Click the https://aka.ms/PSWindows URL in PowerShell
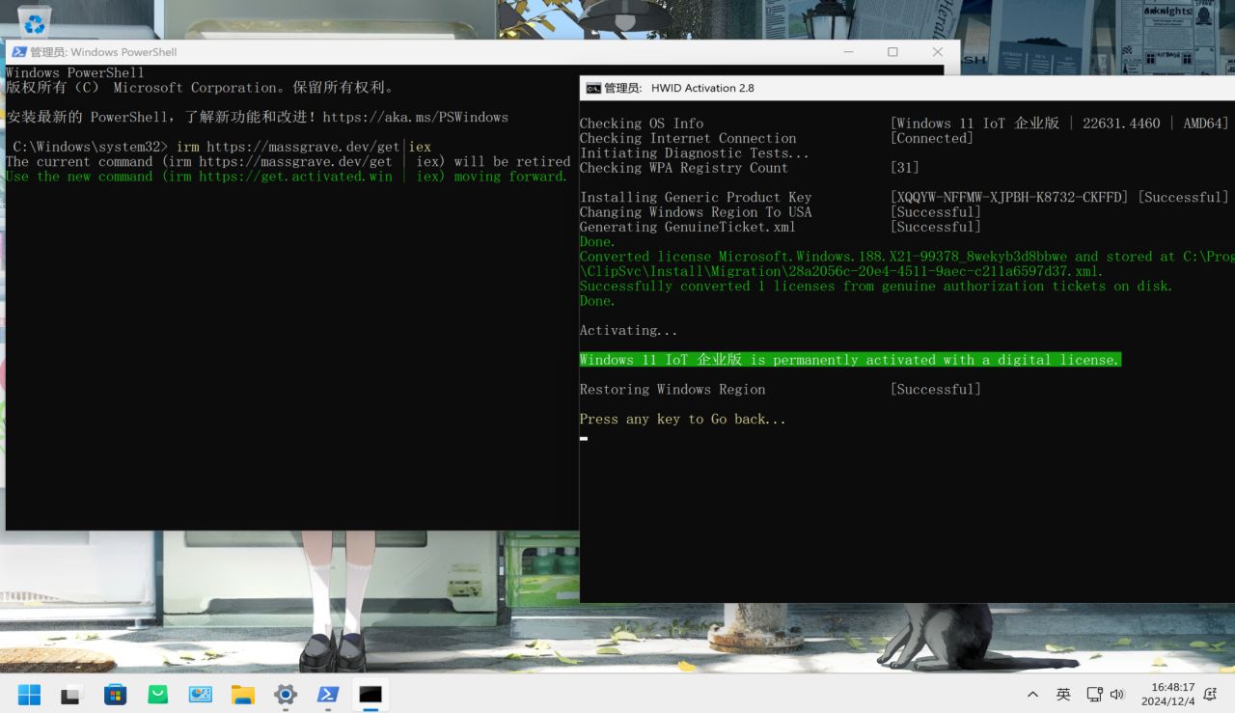 [415, 117]
